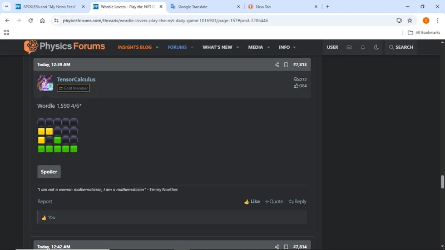Open the Chrome profile avatar
445x250 pixels.
[x=426, y=21]
